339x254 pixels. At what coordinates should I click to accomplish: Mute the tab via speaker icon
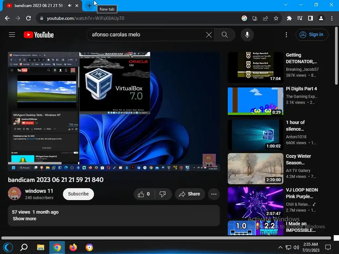[x=70, y=6]
